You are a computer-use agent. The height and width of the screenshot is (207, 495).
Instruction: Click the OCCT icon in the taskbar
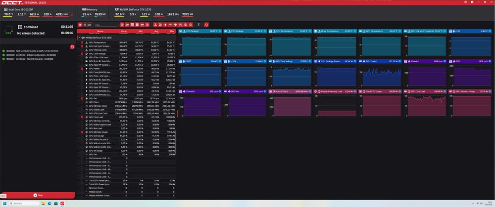(x=62, y=204)
